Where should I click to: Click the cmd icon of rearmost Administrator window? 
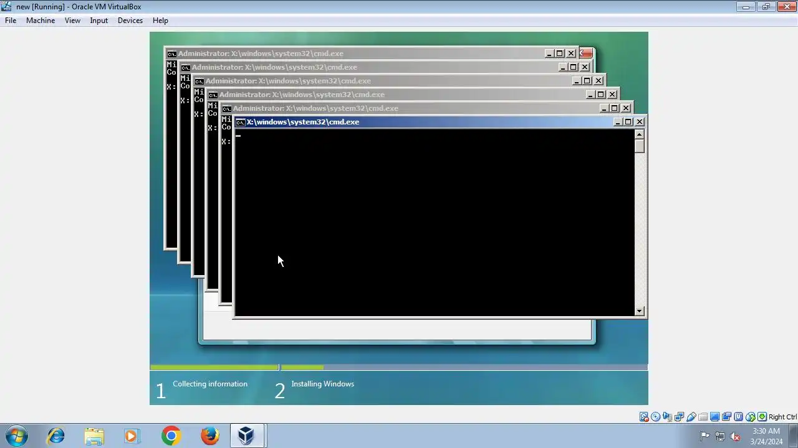(171, 54)
